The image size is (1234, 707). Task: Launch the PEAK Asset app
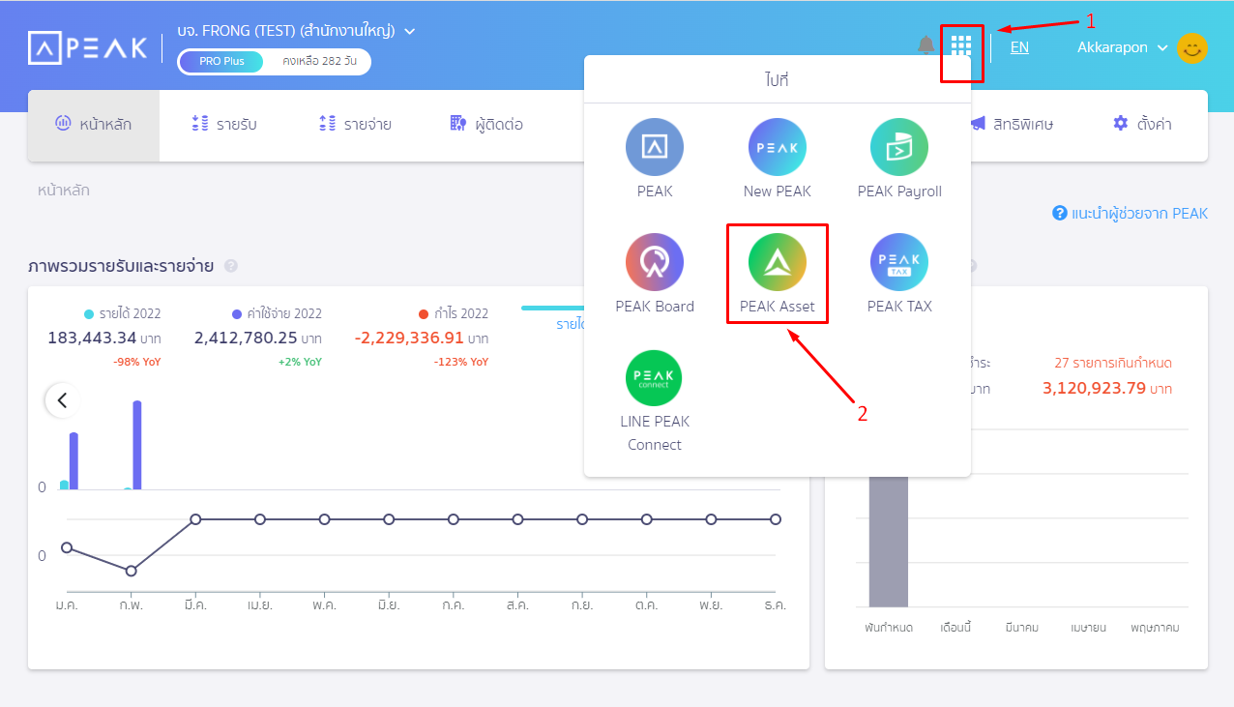pos(778,262)
